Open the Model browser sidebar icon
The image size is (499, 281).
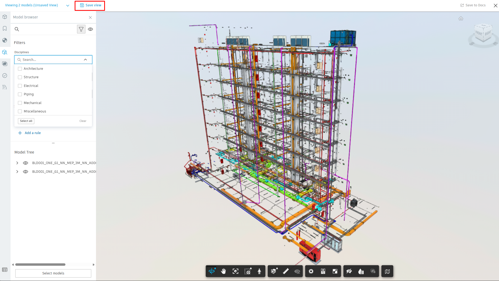pos(5,52)
